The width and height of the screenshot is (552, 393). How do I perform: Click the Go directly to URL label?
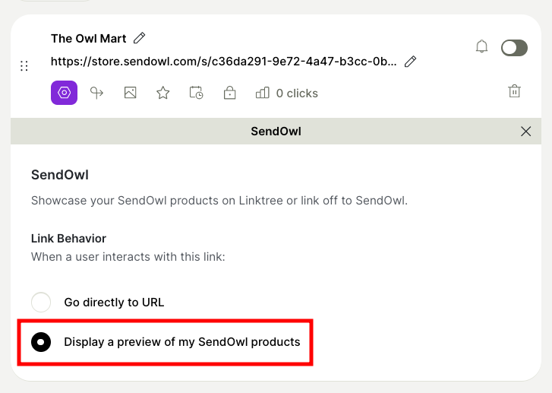point(114,303)
